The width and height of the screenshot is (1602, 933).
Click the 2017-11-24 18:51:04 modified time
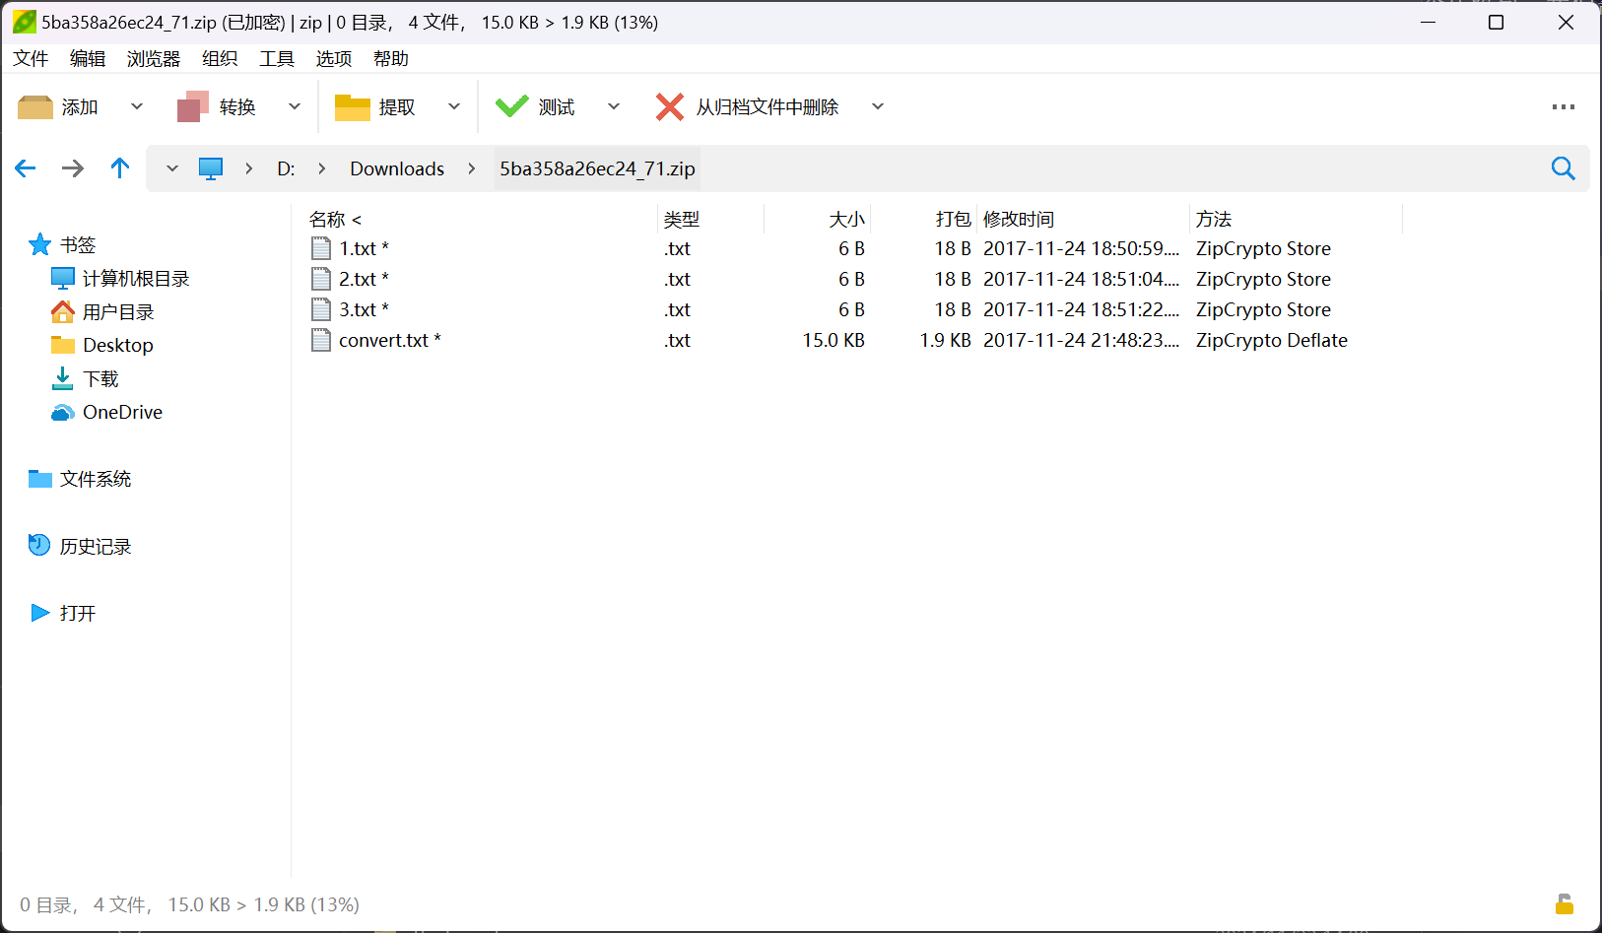[x=1081, y=279]
